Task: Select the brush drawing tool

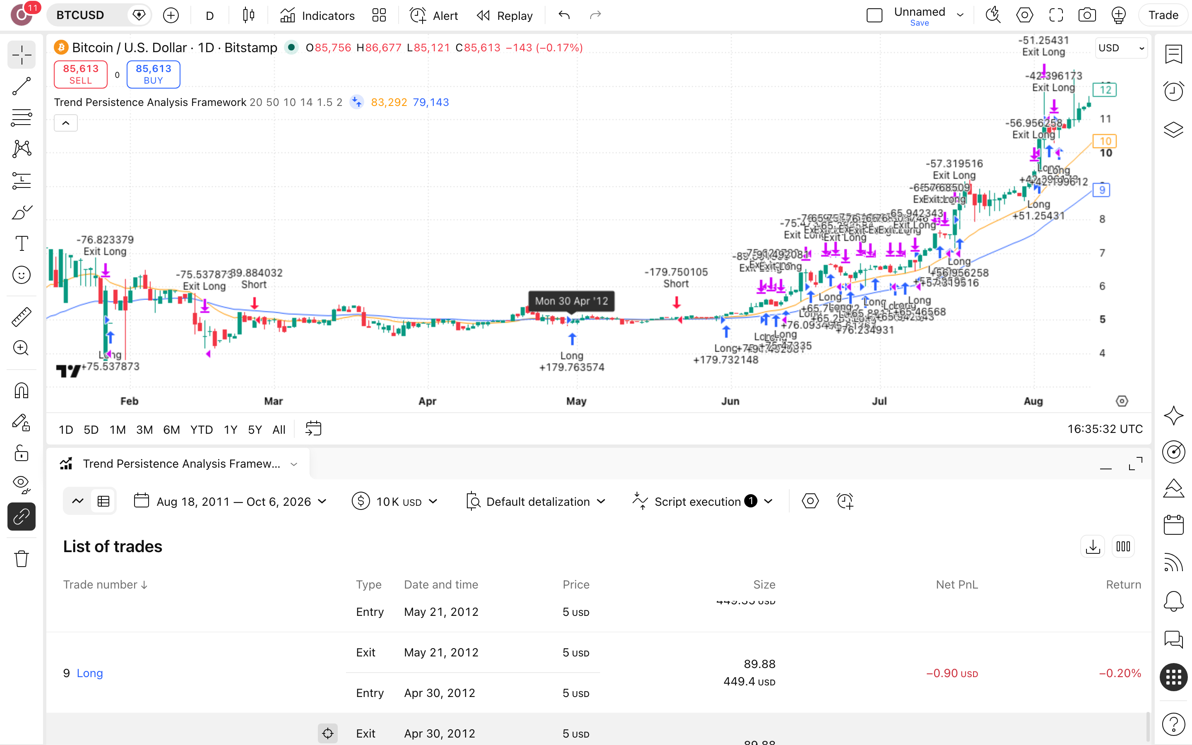Action: pyautogui.click(x=21, y=212)
